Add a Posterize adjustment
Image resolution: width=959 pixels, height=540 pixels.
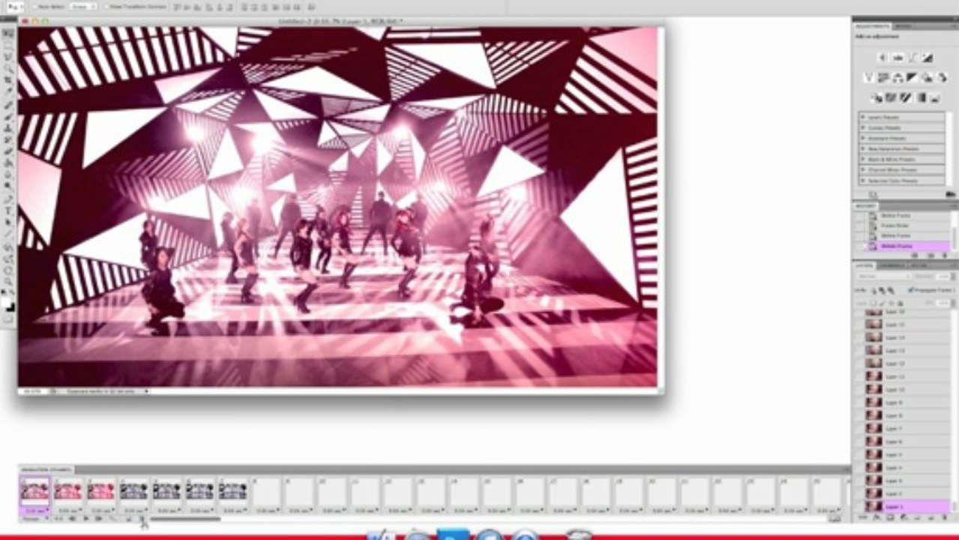pos(891,97)
